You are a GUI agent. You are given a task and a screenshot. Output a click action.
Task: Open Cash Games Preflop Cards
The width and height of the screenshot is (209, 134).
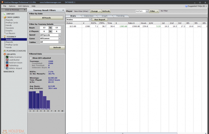12,23
